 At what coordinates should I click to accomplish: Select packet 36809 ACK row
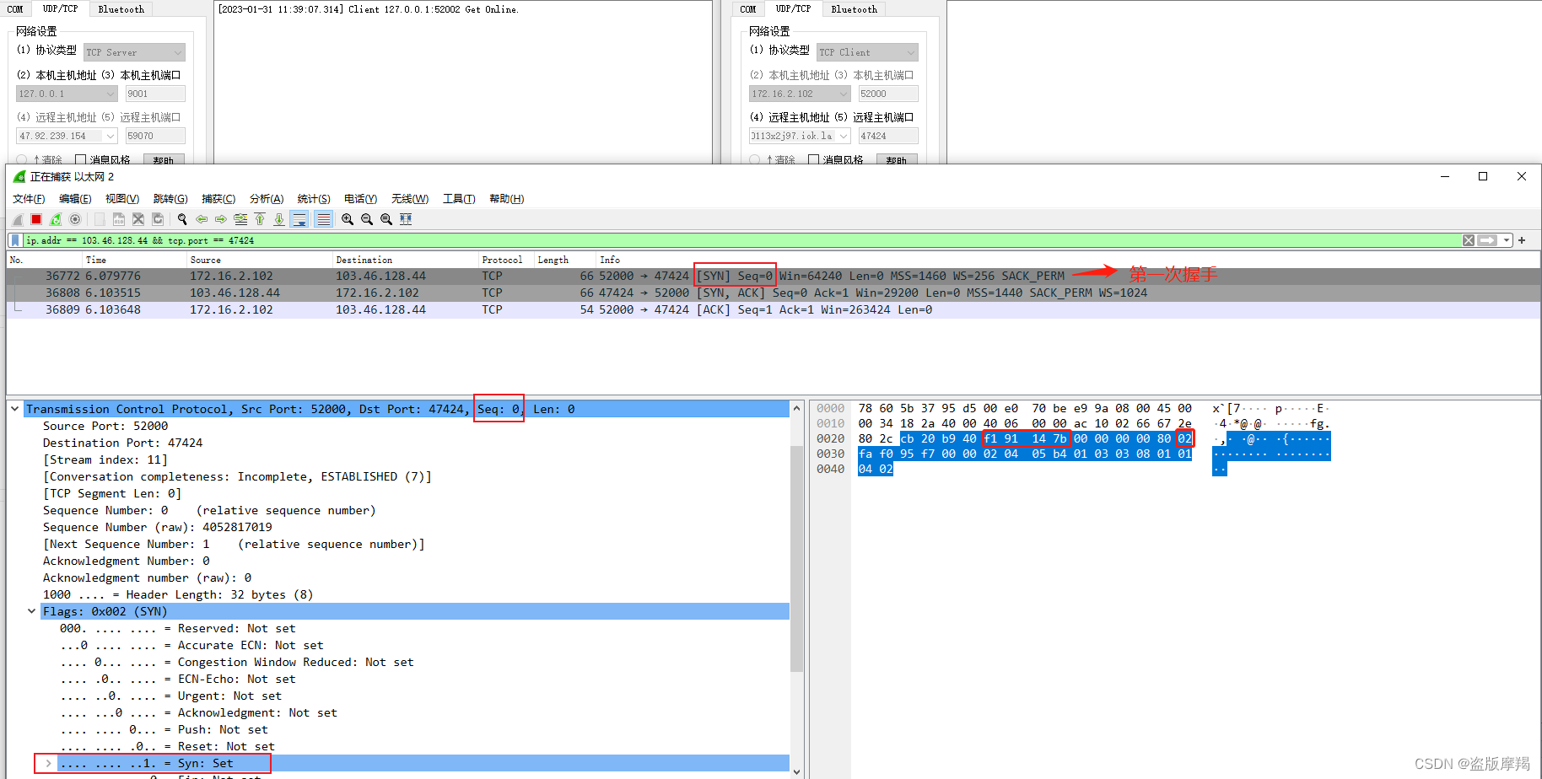[x=774, y=309]
